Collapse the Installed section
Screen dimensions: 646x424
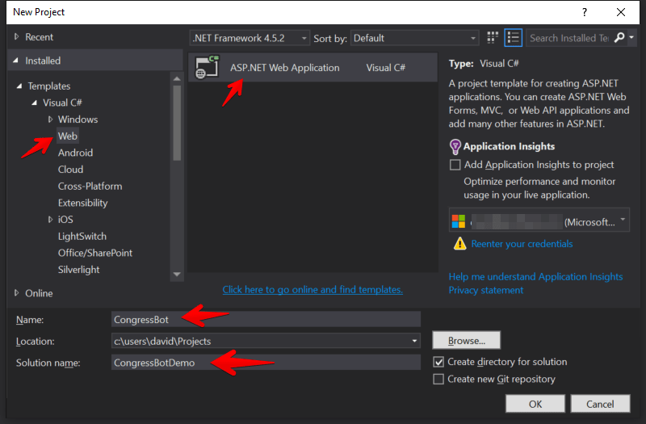(16, 61)
